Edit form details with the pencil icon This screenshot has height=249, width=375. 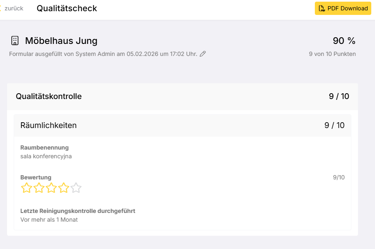(203, 54)
